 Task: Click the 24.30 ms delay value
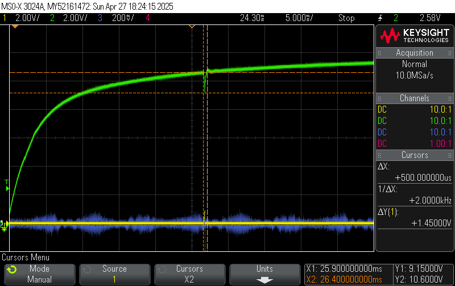(252, 18)
